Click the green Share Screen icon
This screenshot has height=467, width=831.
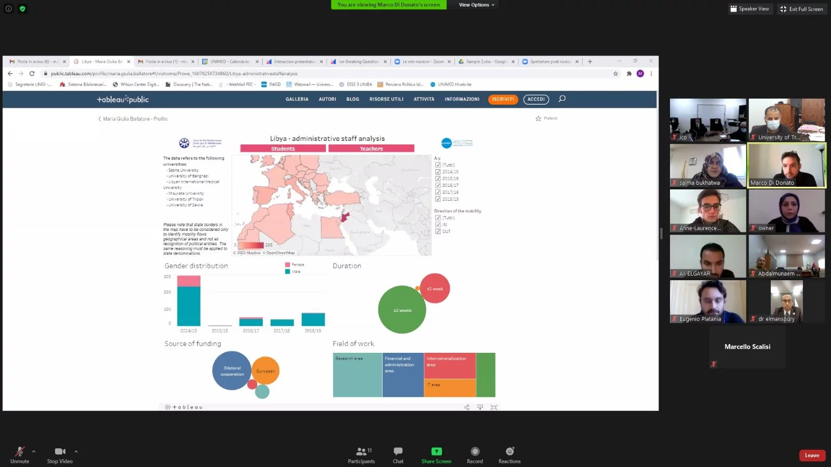tap(436, 451)
